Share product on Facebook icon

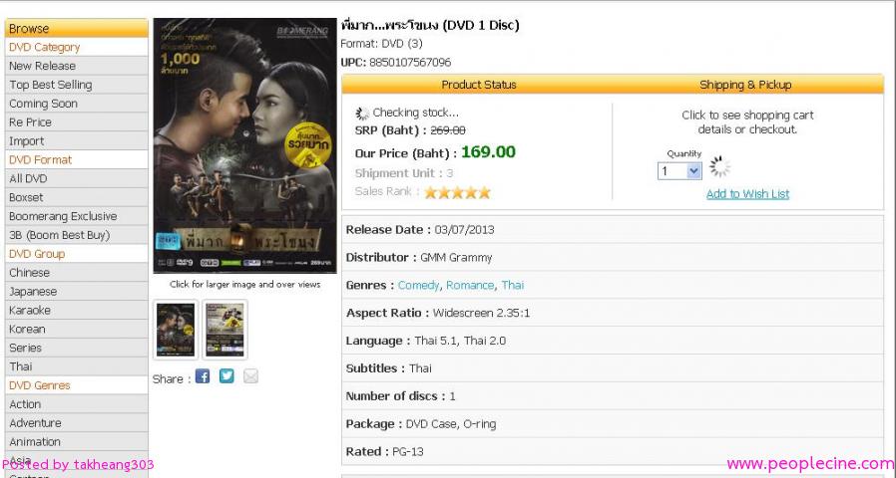pyautogui.click(x=203, y=375)
